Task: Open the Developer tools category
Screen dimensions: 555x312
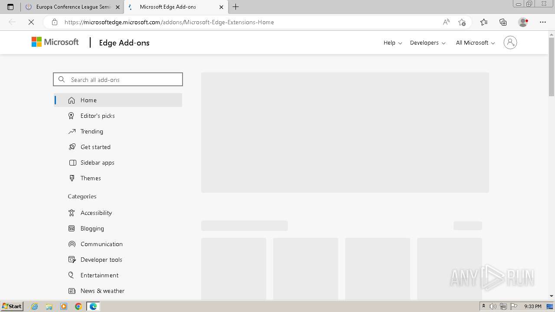Action: click(118, 260)
